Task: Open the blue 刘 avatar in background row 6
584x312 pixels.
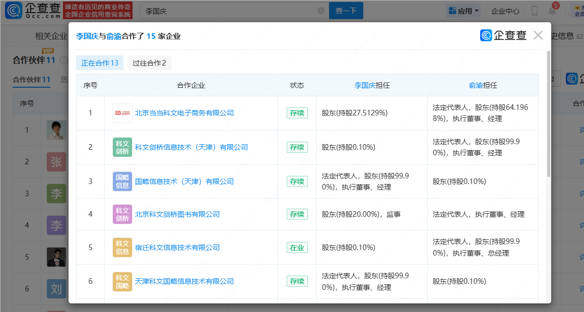Action: 56,288
